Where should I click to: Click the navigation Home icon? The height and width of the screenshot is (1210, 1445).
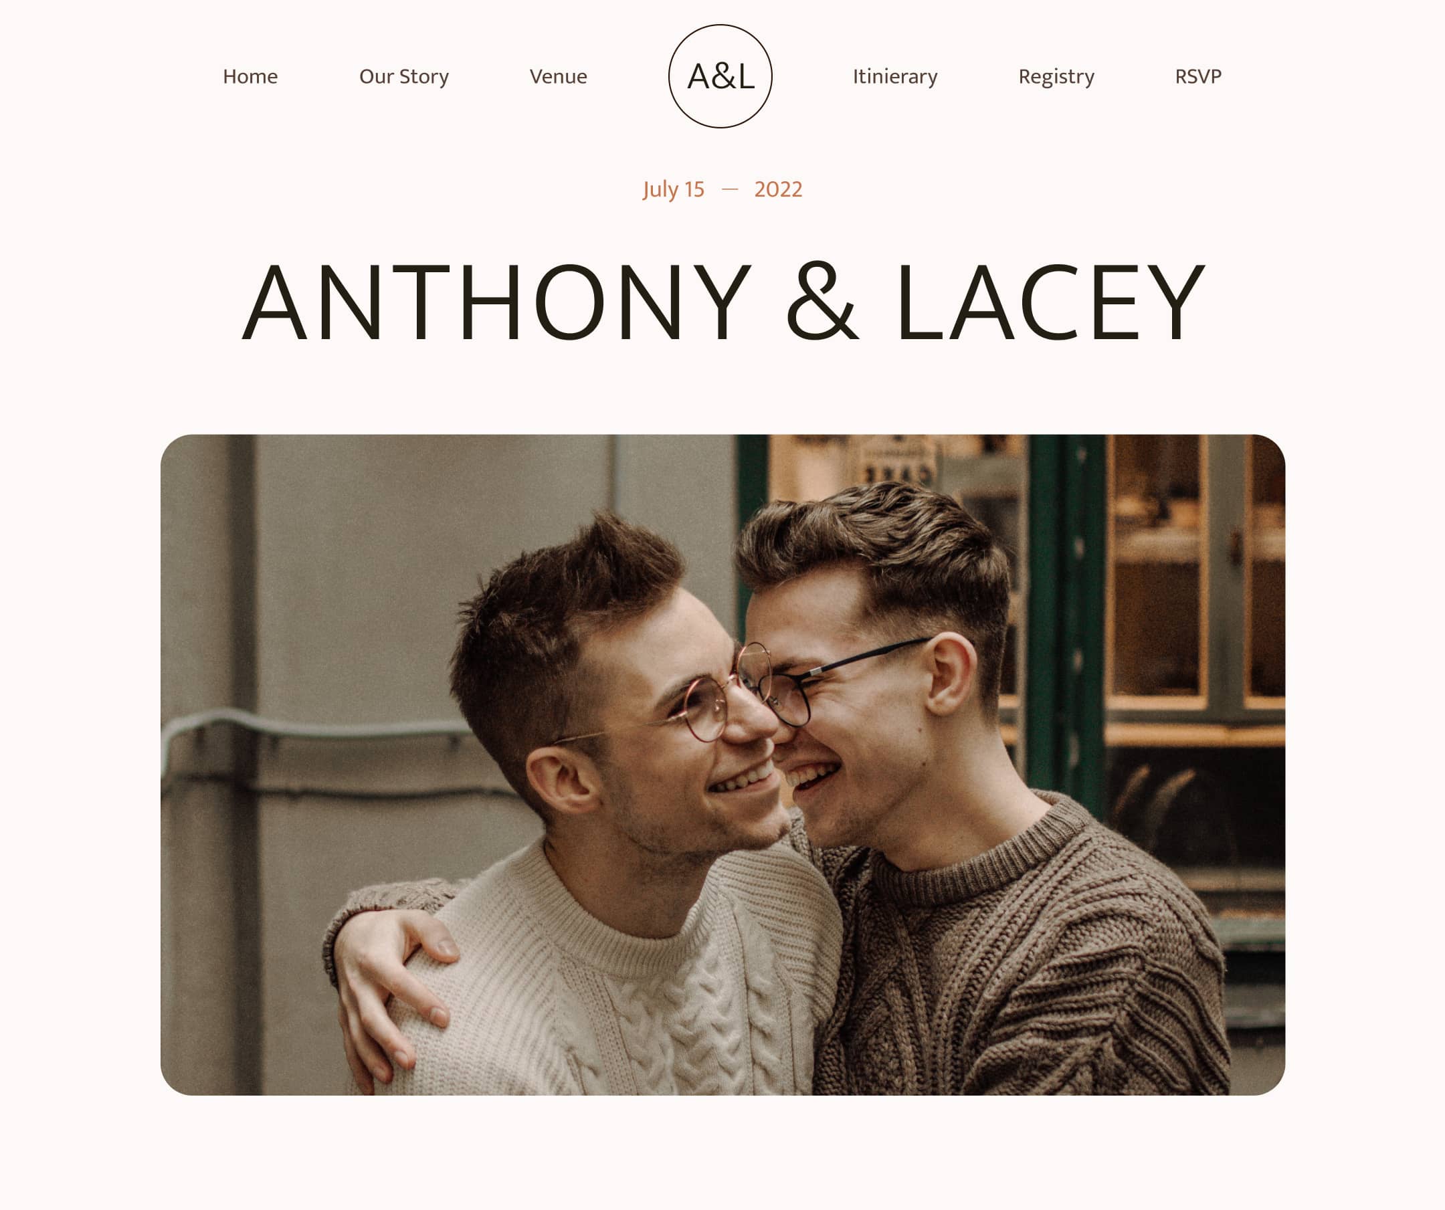pos(250,76)
